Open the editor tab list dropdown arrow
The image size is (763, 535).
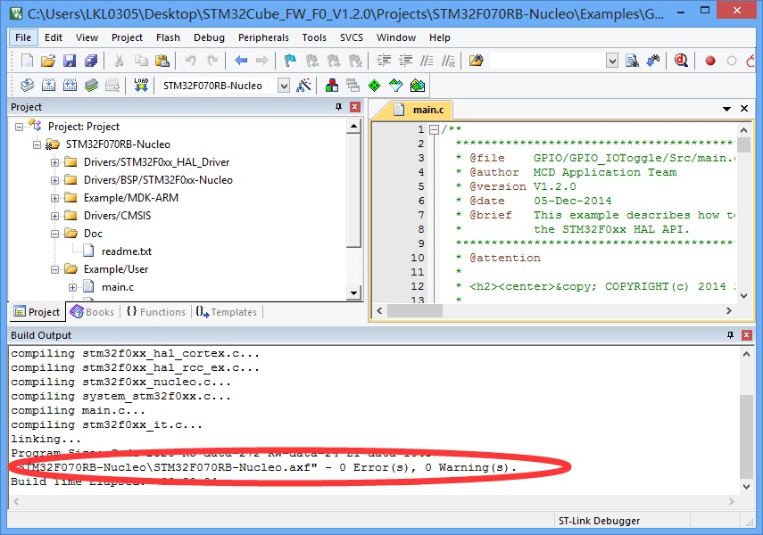726,109
